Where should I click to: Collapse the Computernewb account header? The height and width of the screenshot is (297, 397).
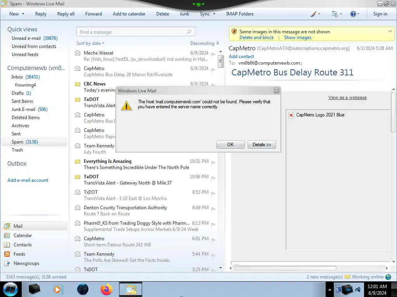pos(36,68)
